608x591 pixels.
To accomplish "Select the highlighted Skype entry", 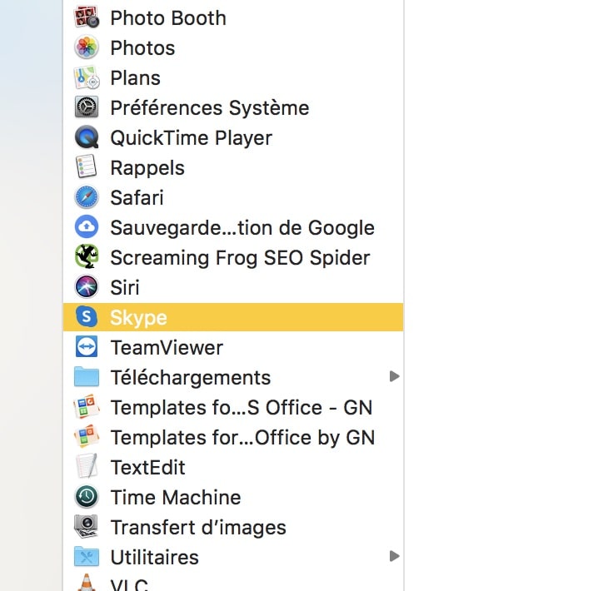I will click(x=138, y=317).
